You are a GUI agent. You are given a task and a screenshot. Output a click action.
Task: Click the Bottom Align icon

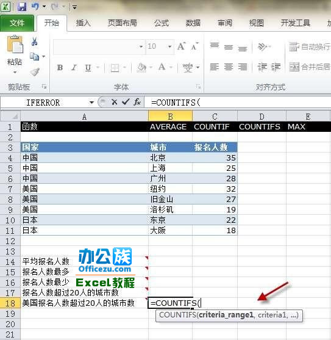243,49
